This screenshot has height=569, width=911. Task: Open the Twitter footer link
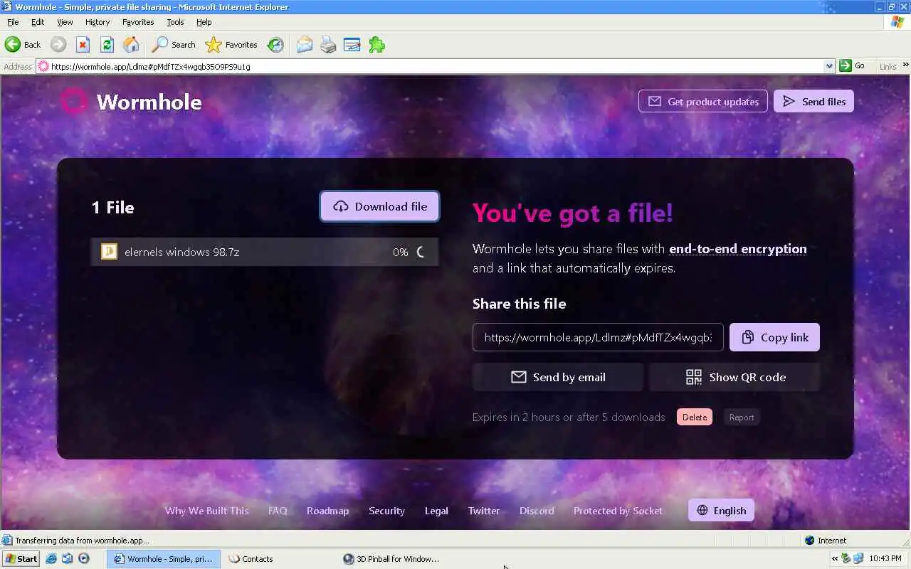pyautogui.click(x=484, y=511)
